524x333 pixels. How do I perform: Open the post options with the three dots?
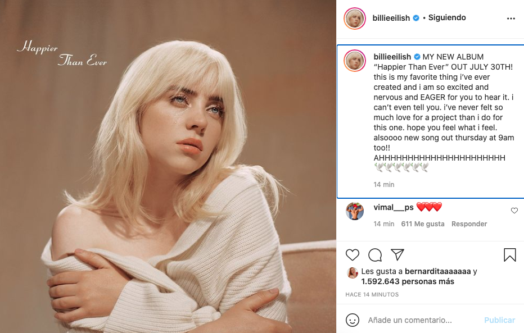[x=511, y=17]
